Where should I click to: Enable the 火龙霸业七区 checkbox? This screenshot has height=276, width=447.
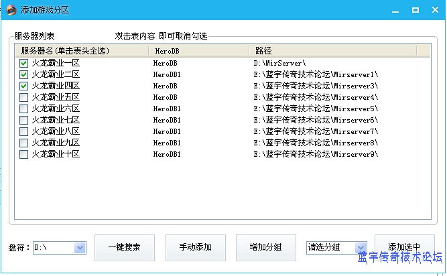(x=24, y=120)
